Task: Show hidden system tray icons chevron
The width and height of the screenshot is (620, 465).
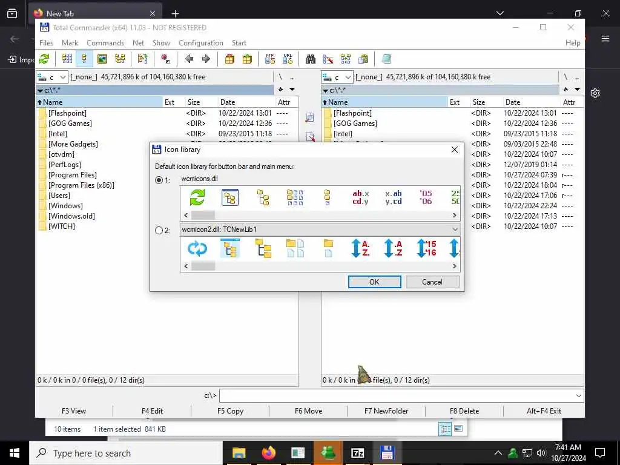Action: 498,453
